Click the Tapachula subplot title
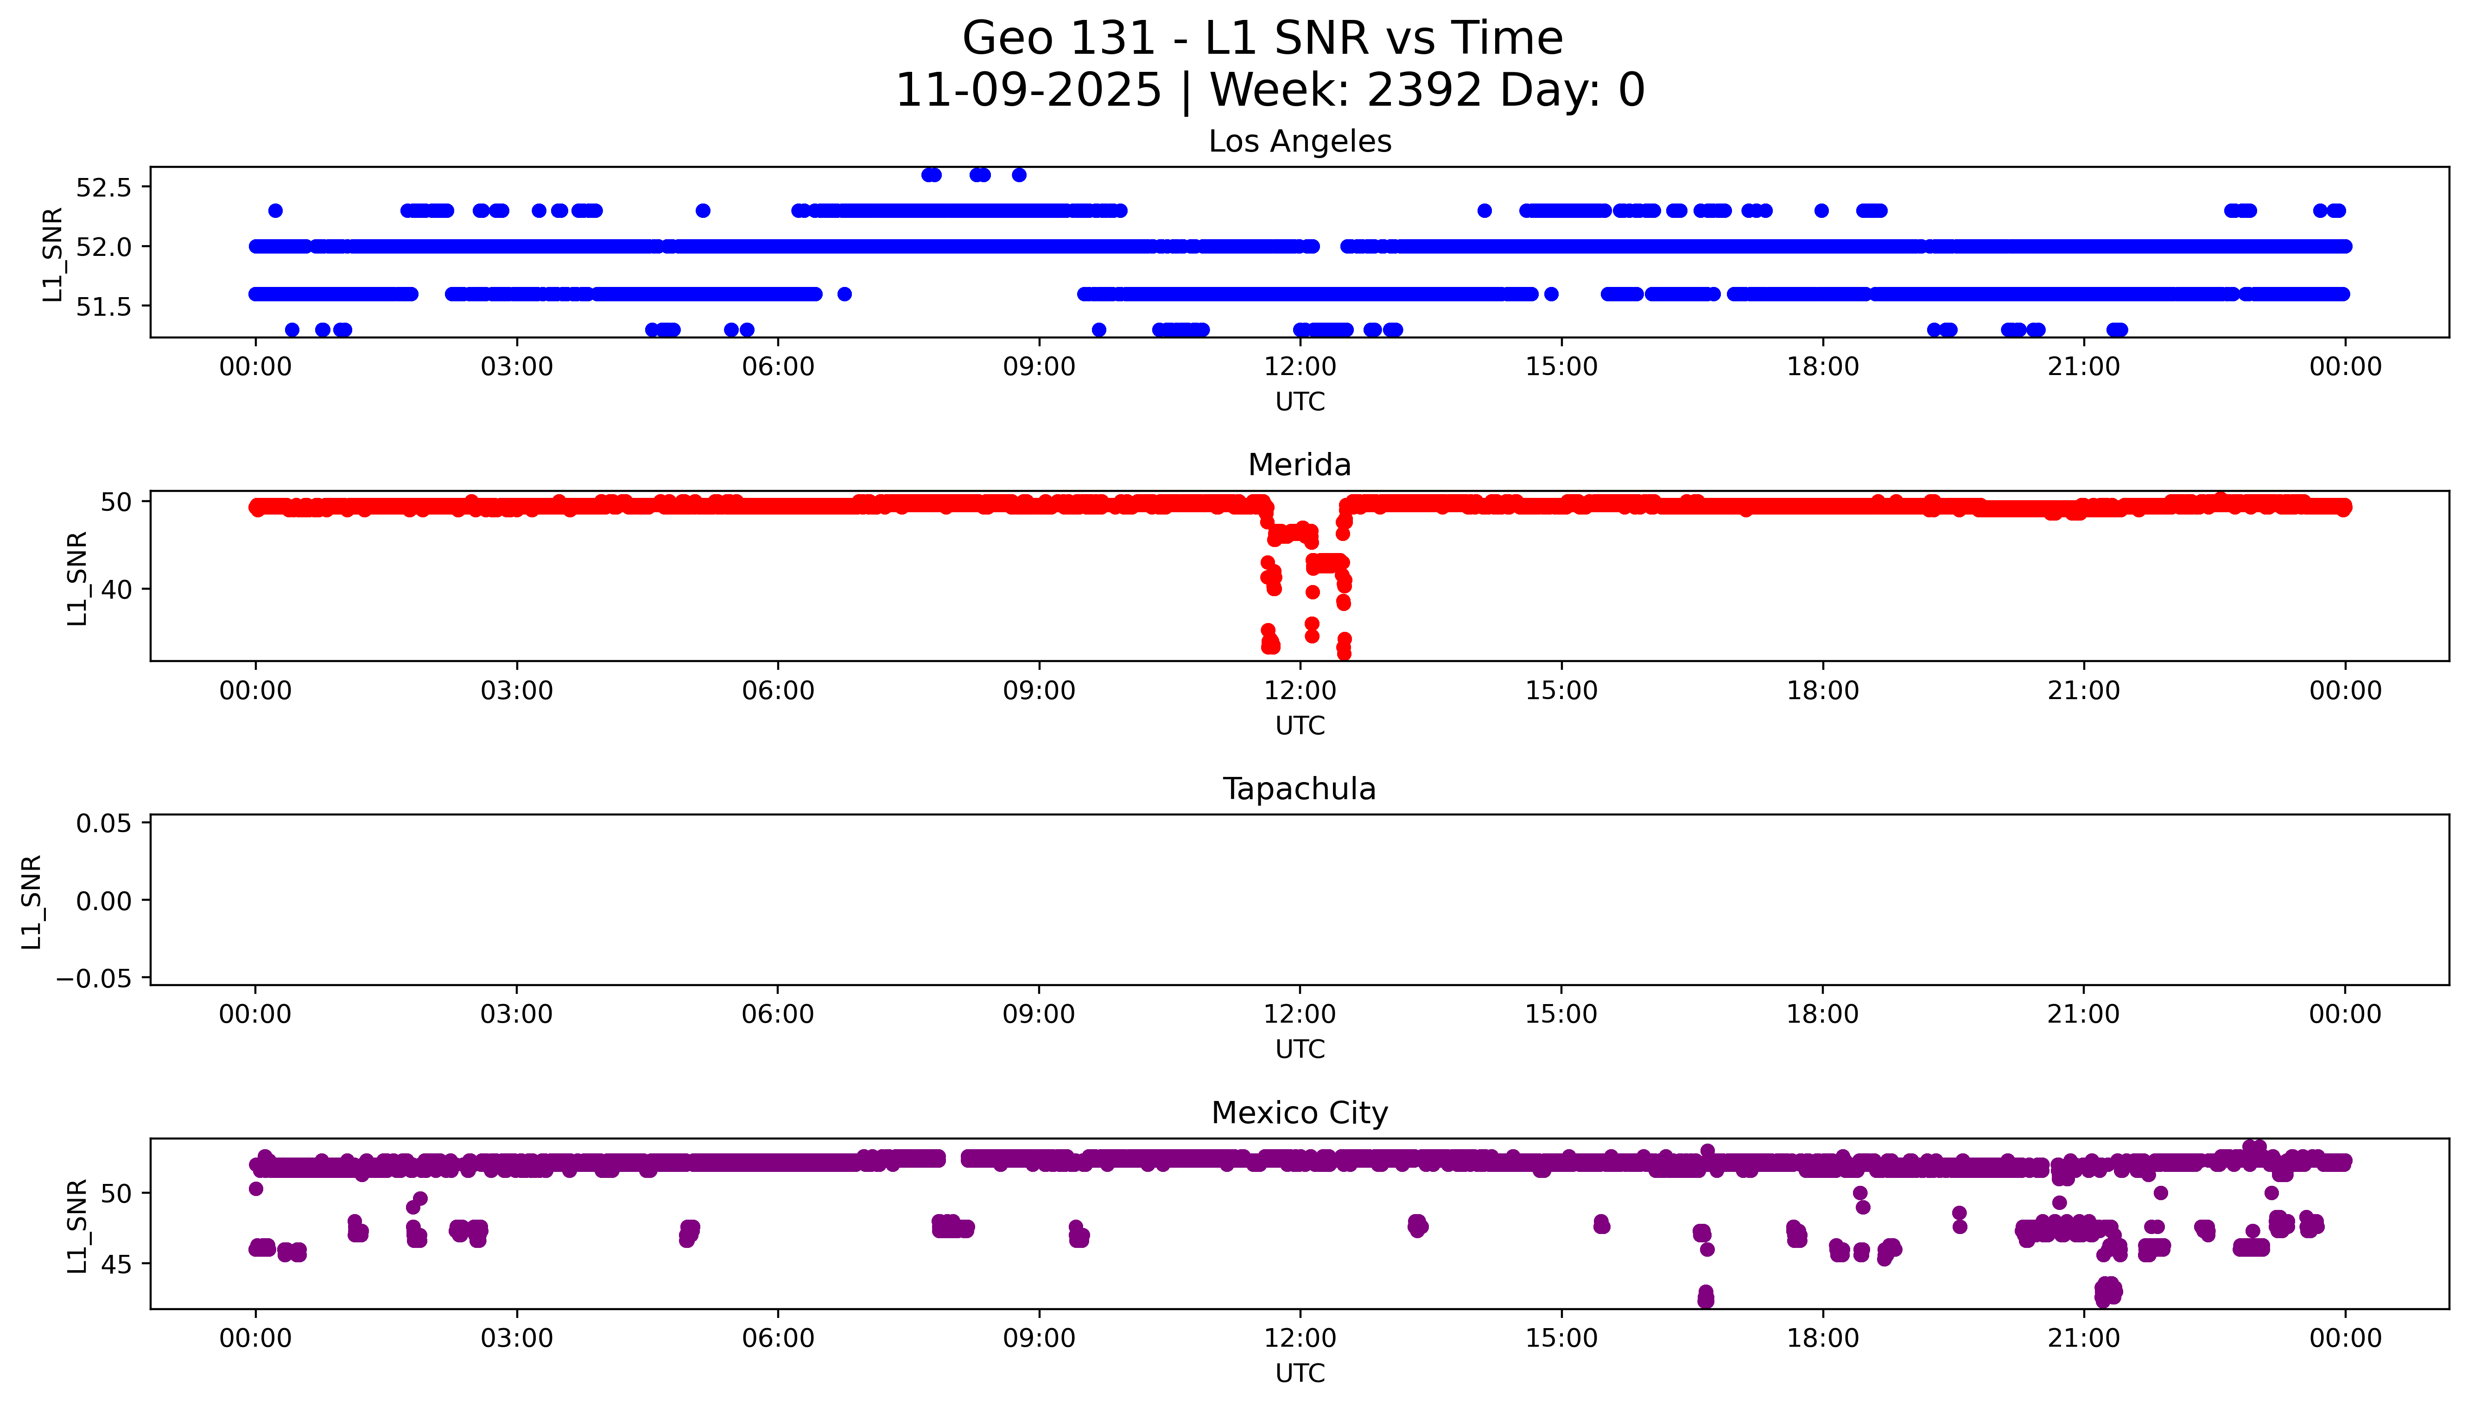 point(1299,789)
